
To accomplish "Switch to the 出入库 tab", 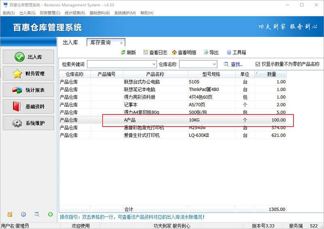I will [x=70, y=43].
